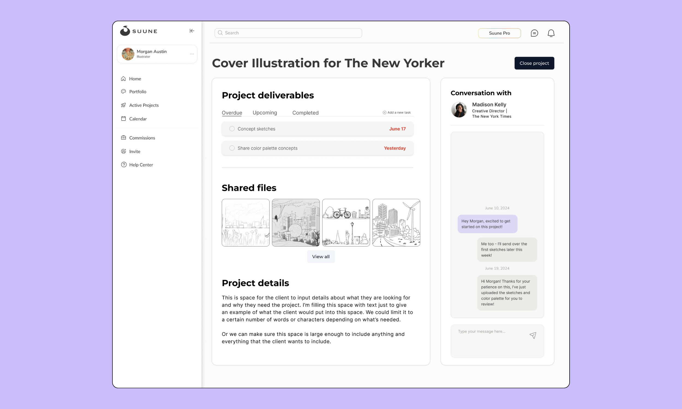Image resolution: width=682 pixels, height=409 pixels.
Task: Click the Cover Illustration for The New Yorker title
Action: pos(328,63)
